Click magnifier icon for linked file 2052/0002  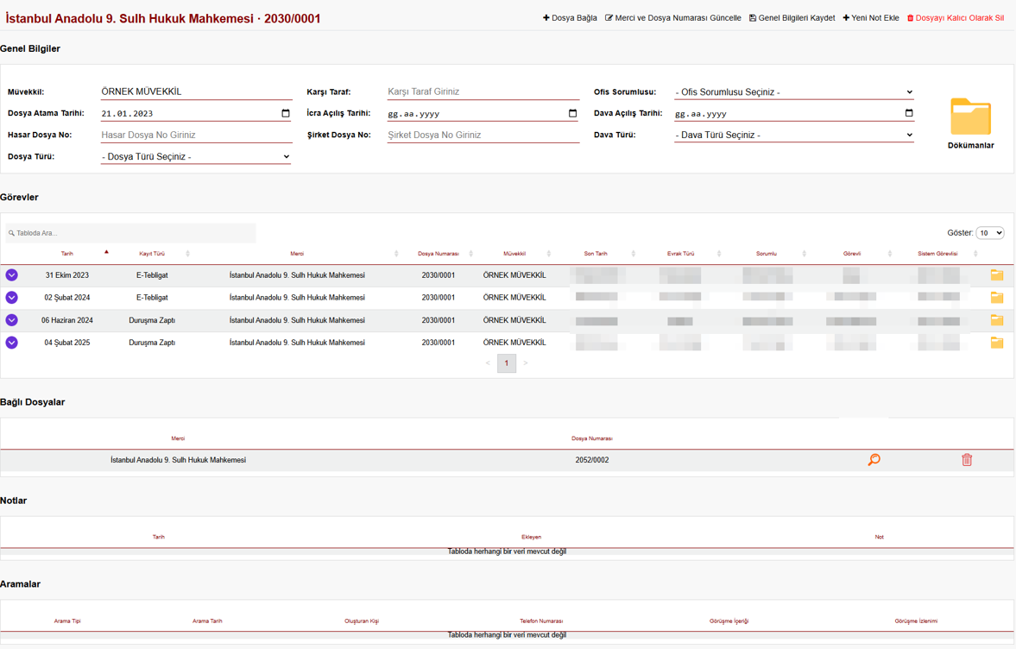pos(874,460)
